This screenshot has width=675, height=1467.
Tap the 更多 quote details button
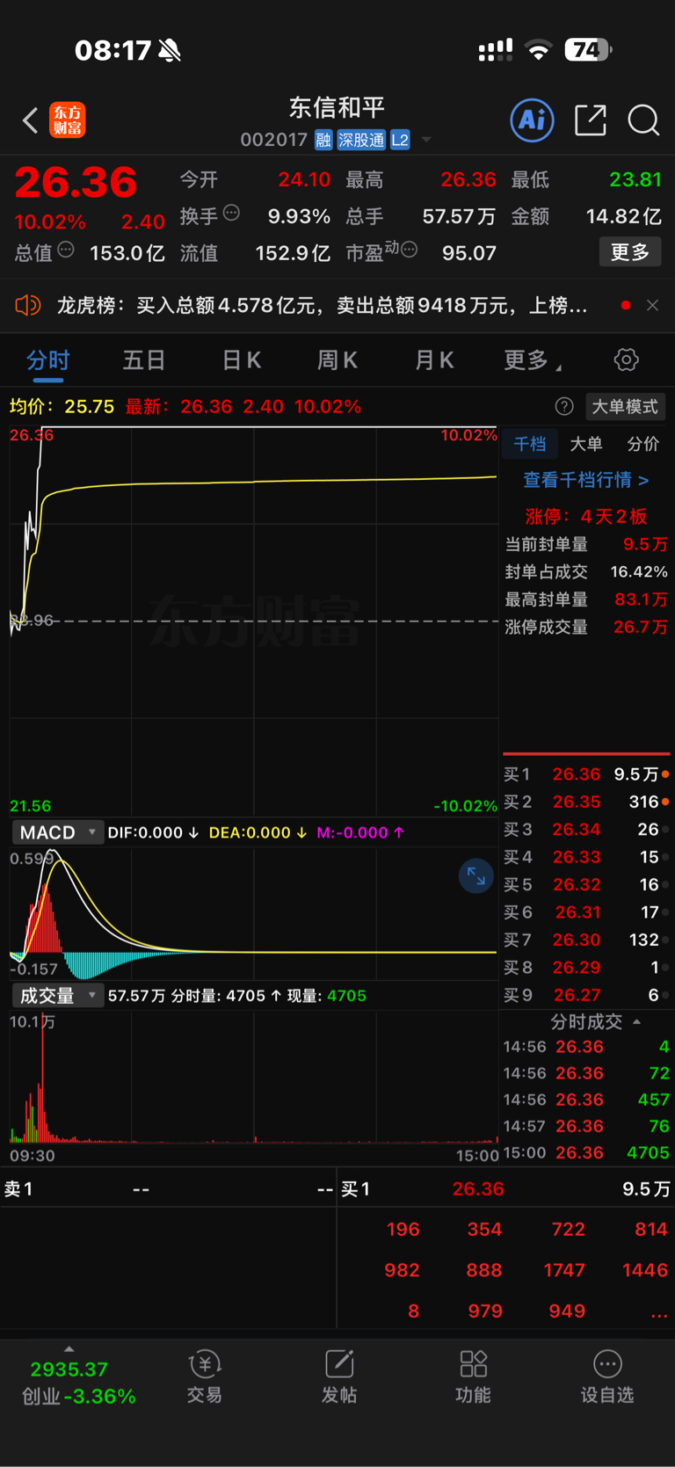pos(630,252)
